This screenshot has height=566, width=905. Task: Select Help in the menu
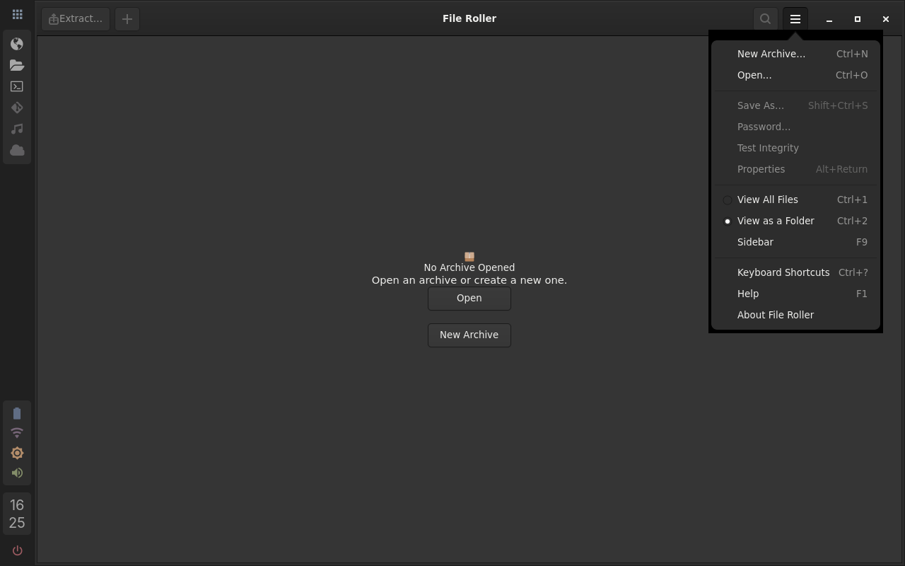(x=795, y=294)
